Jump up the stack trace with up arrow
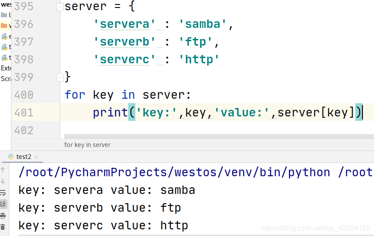 (3, 170)
